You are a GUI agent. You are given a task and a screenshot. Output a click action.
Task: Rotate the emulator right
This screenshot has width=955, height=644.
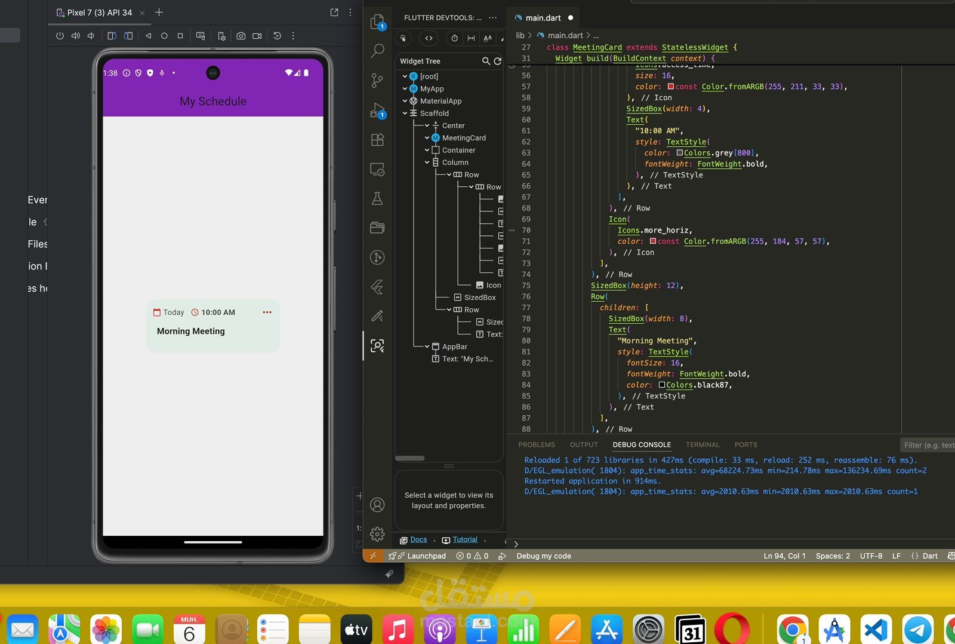(128, 36)
